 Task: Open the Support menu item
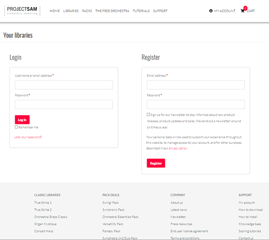pyautogui.click(x=160, y=11)
